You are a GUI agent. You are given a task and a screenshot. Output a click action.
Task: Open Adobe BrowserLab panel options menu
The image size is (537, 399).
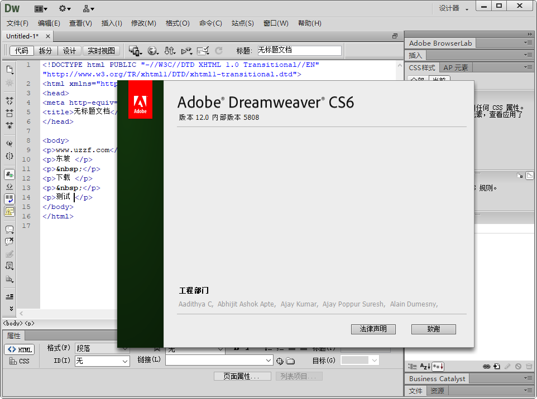[528, 43]
